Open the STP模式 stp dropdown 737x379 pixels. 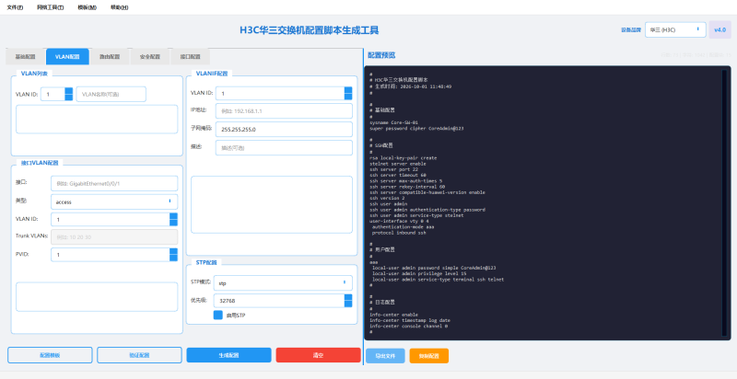coord(283,282)
